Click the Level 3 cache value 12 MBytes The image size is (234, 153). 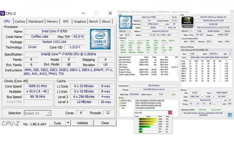(84, 102)
